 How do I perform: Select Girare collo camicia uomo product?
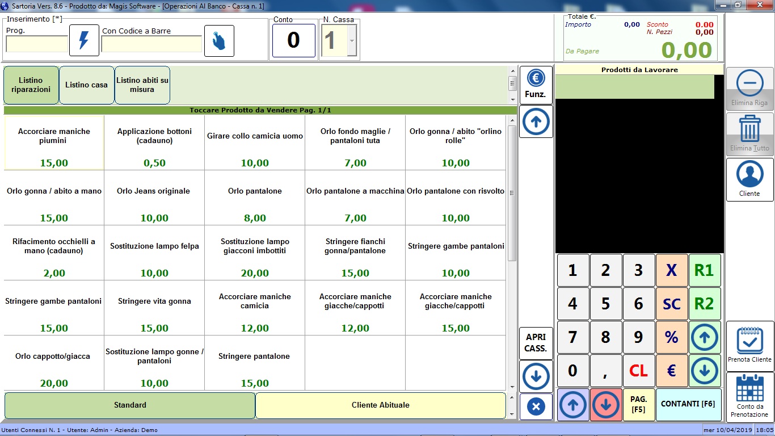[x=255, y=143]
